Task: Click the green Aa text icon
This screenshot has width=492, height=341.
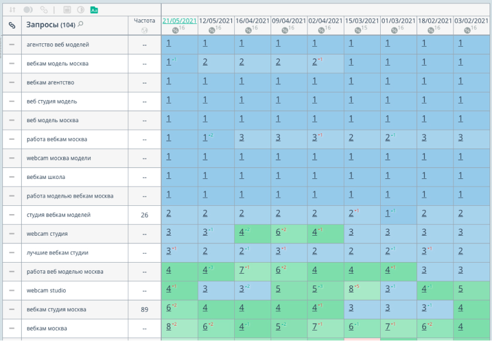Action: click(x=94, y=10)
